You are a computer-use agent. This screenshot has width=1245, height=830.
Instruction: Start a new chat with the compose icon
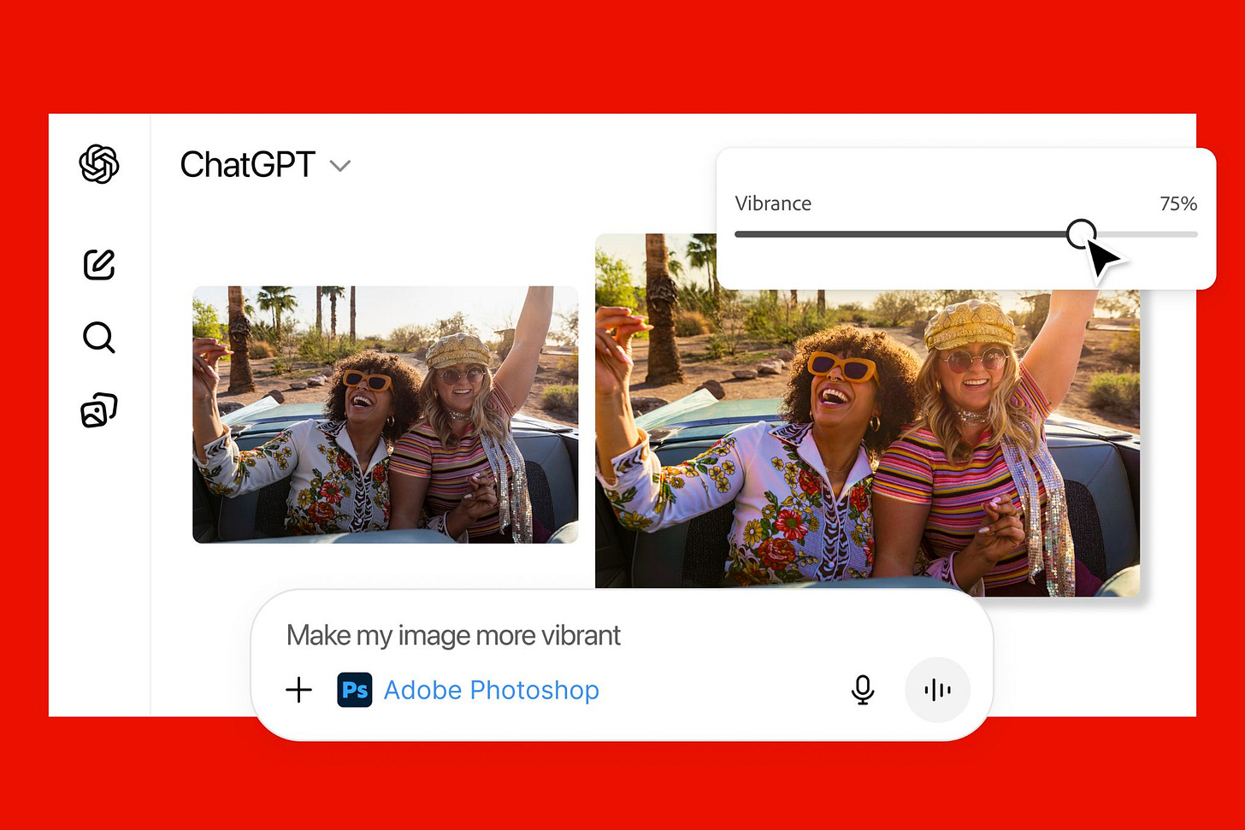click(99, 264)
